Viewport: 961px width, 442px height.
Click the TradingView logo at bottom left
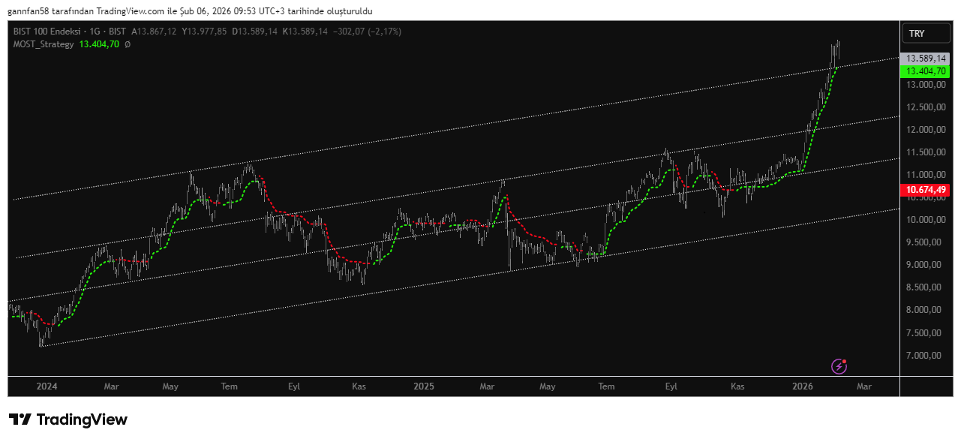[x=68, y=419]
